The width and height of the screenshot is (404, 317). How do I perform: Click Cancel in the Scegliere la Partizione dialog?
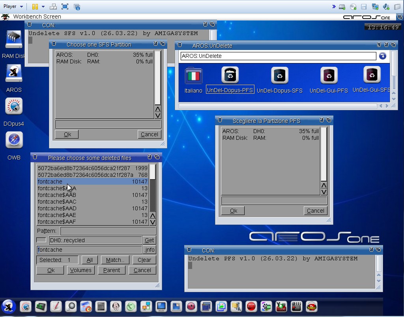coord(315,211)
